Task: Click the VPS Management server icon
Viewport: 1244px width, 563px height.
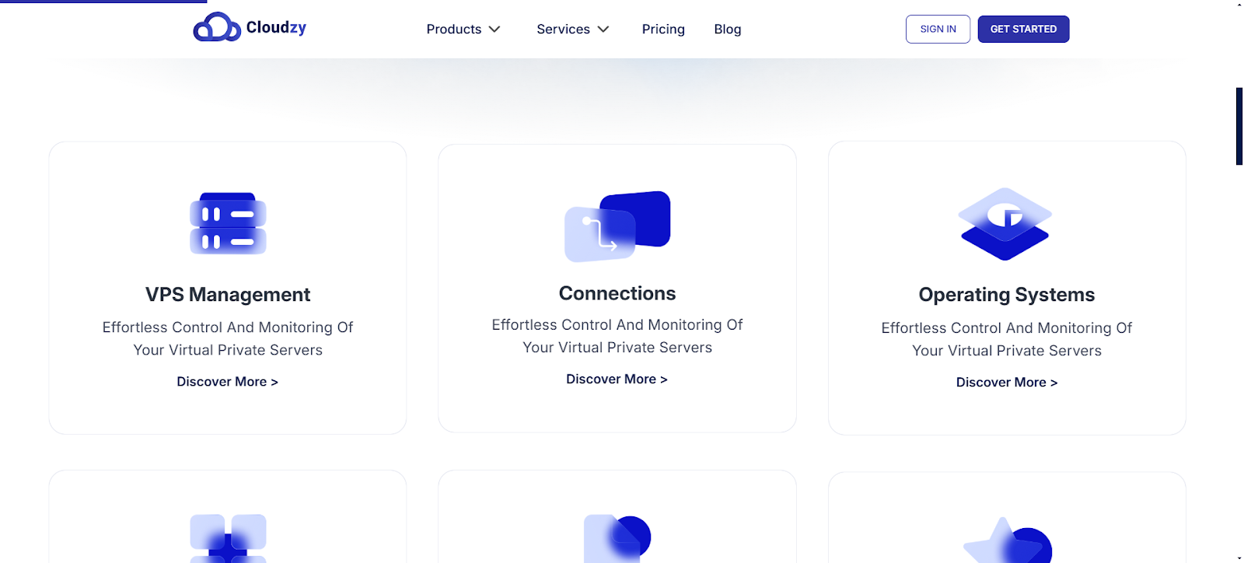Action: coord(228,224)
